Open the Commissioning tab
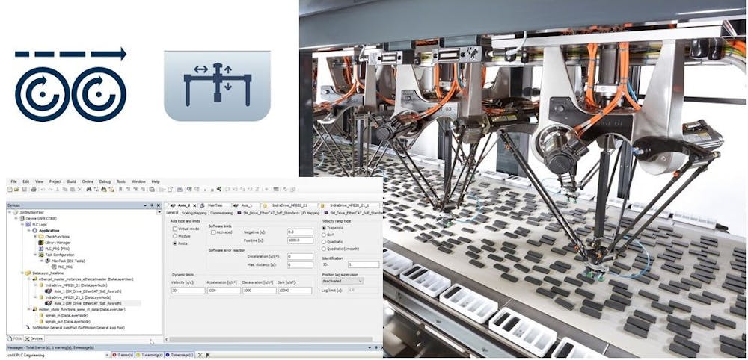The height and width of the screenshot is (360, 748). (x=223, y=213)
